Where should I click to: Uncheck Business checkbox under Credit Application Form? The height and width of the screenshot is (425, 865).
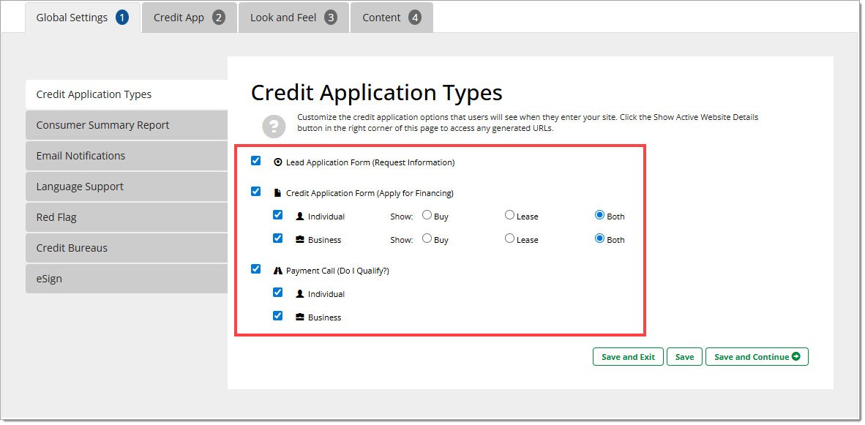point(277,238)
